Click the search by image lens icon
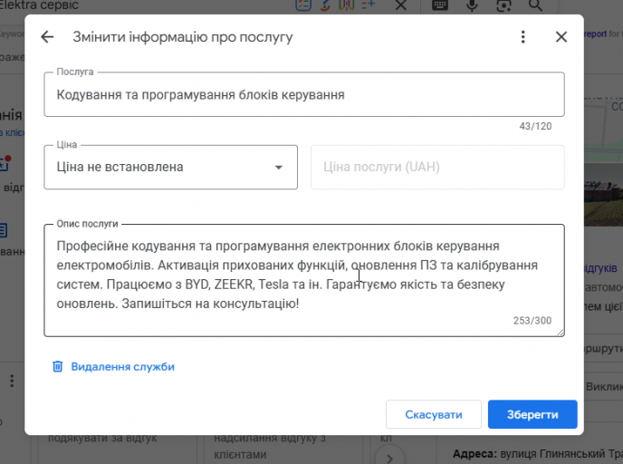This screenshot has width=623, height=464. [503, 5]
